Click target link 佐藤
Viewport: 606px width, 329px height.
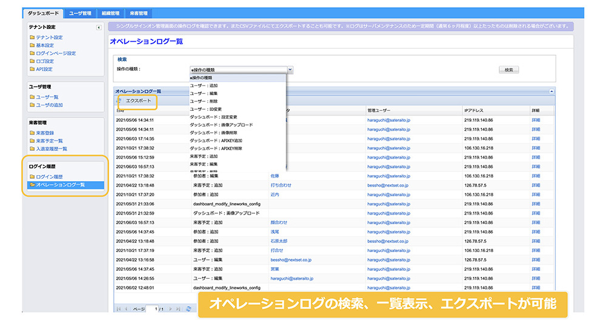pyautogui.click(x=275, y=176)
